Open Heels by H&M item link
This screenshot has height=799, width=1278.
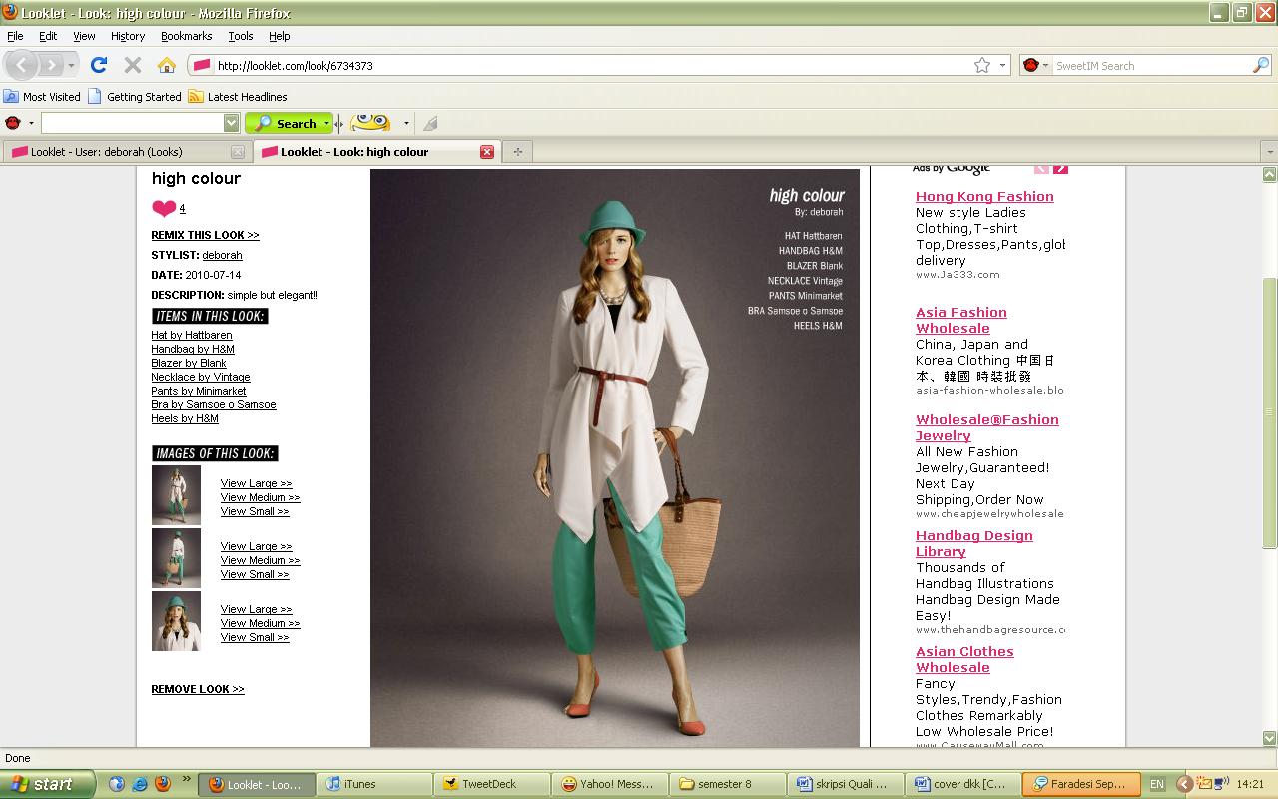[185, 418]
